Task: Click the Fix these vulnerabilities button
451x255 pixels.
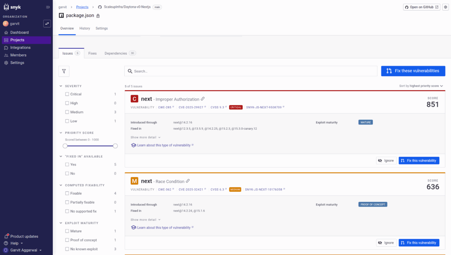Action: [x=413, y=71]
